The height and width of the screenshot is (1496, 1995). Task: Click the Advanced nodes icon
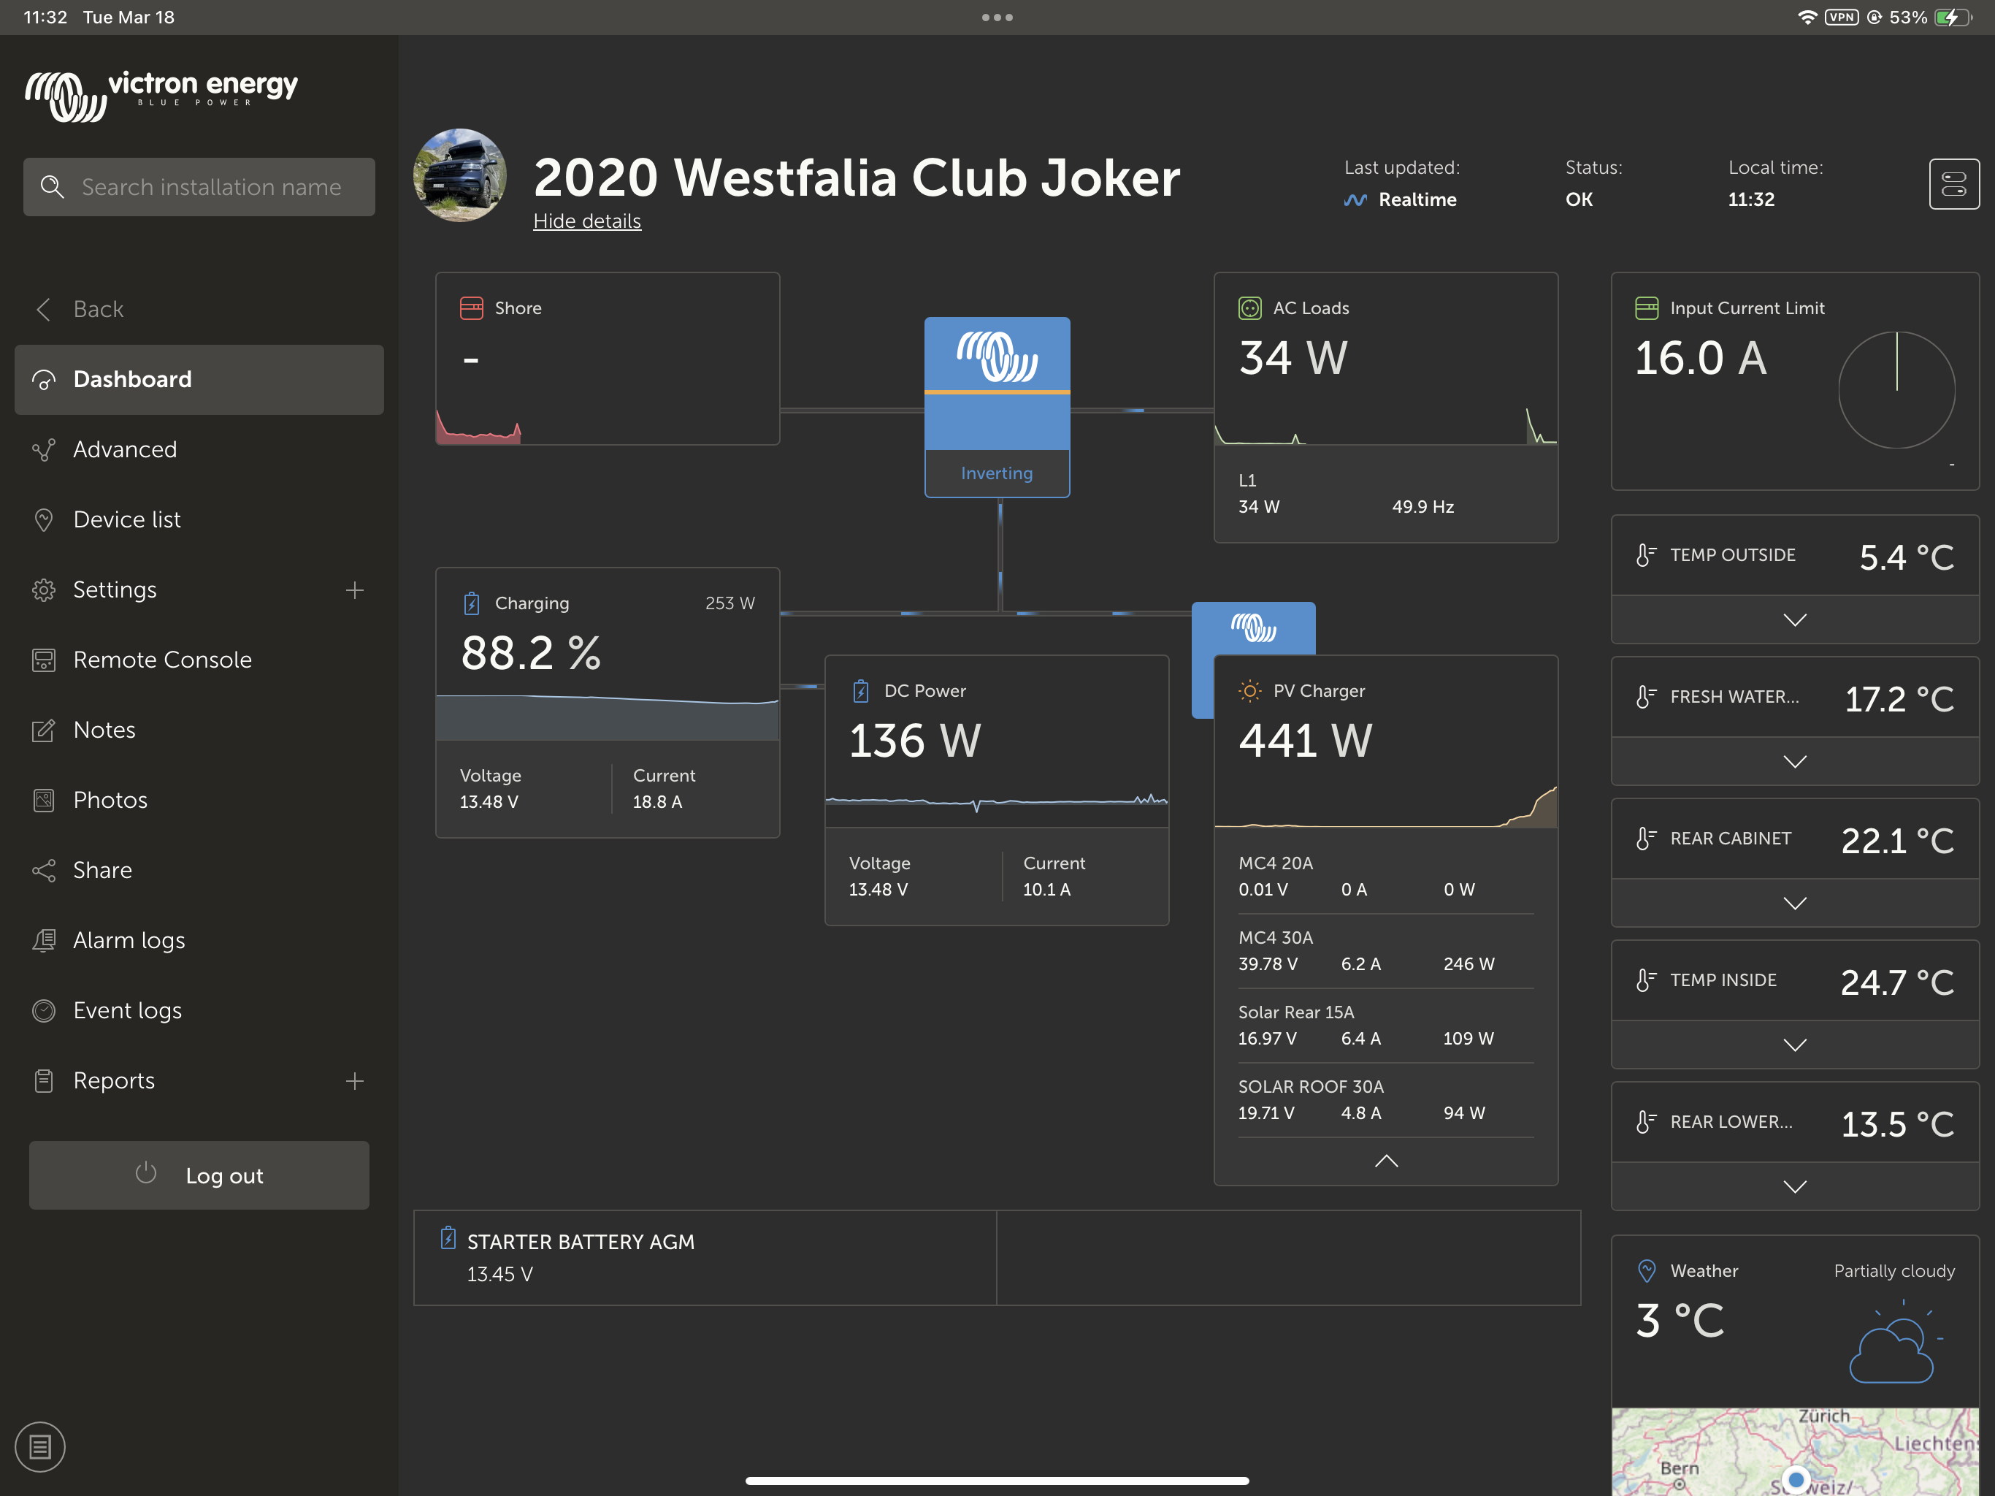click(x=43, y=449)
